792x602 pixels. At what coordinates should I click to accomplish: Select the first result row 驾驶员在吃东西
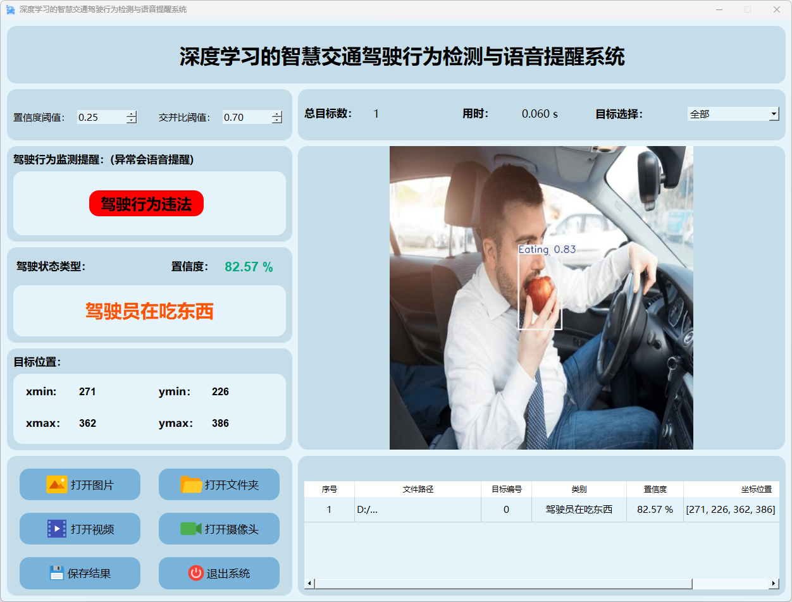(579, 510)
